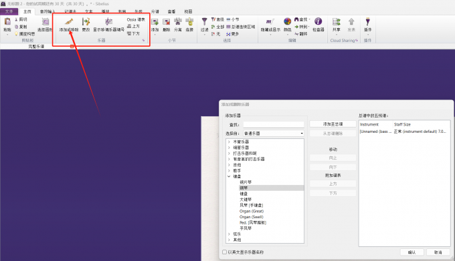455x261 pixels.
Task: Click 剪切 cut in the clipboard group
Action: pyautogui.click(x=21, y=19)
